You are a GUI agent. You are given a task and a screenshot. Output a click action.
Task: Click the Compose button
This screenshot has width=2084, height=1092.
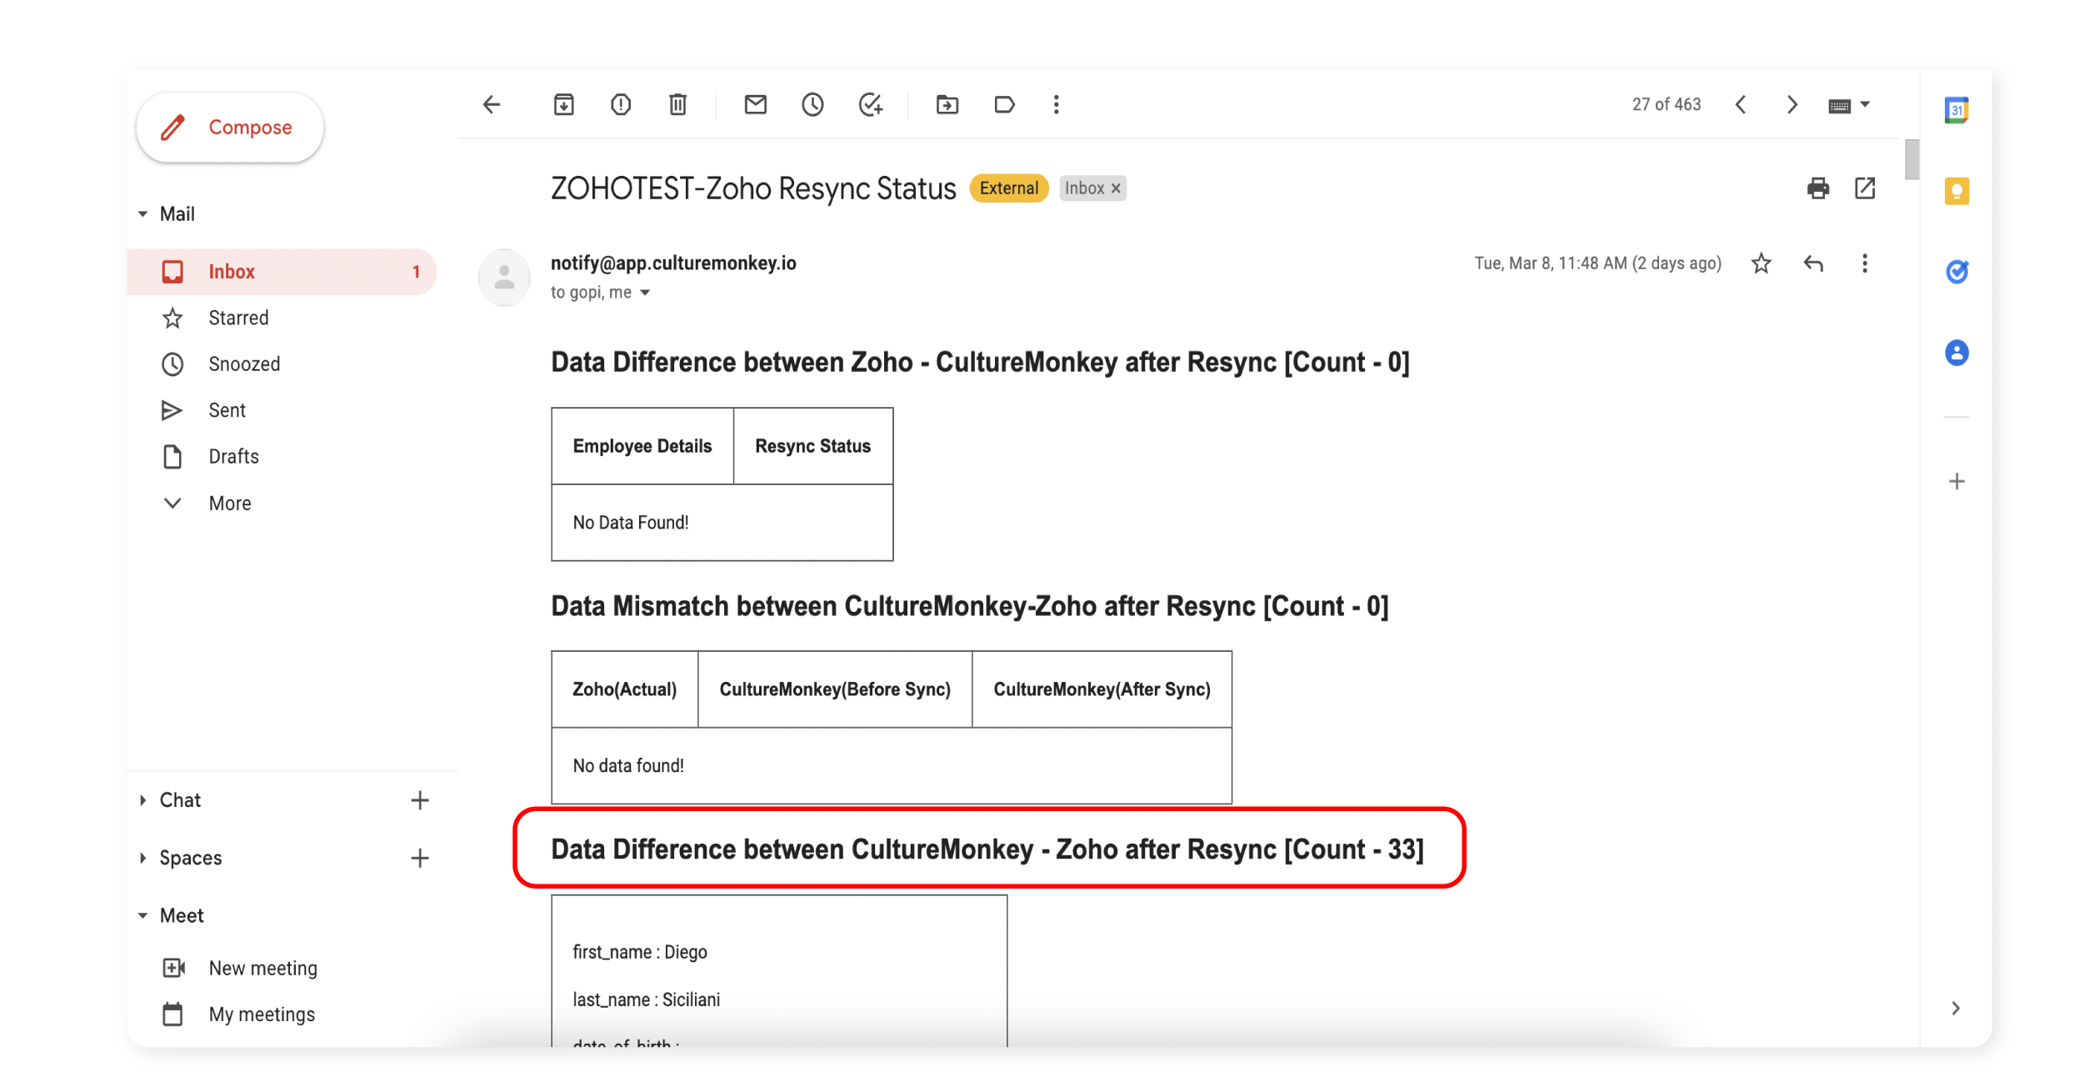click(230, 128)
